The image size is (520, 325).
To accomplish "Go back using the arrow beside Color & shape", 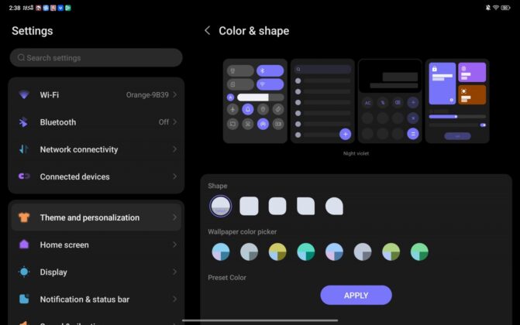I will [208, 30].
